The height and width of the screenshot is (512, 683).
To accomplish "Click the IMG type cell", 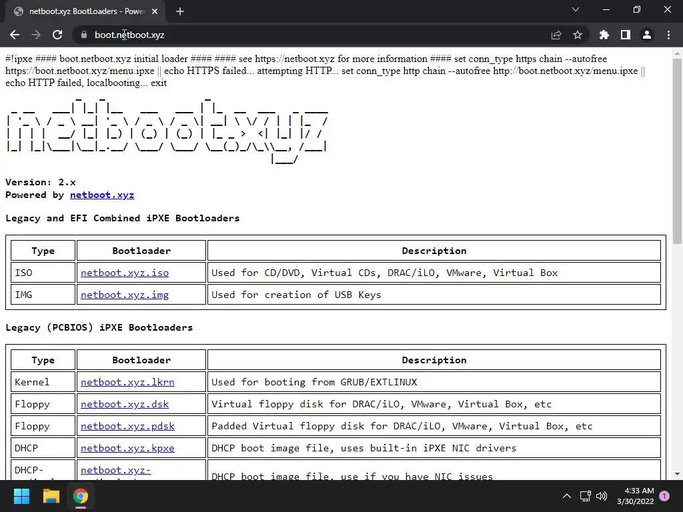I will coord(43,295).
